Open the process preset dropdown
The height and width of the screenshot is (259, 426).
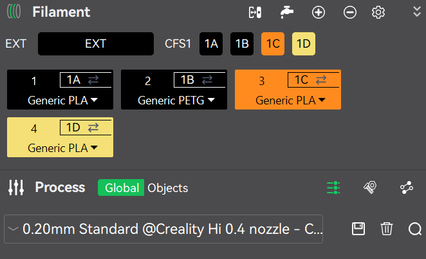click(x=163, y=229)
